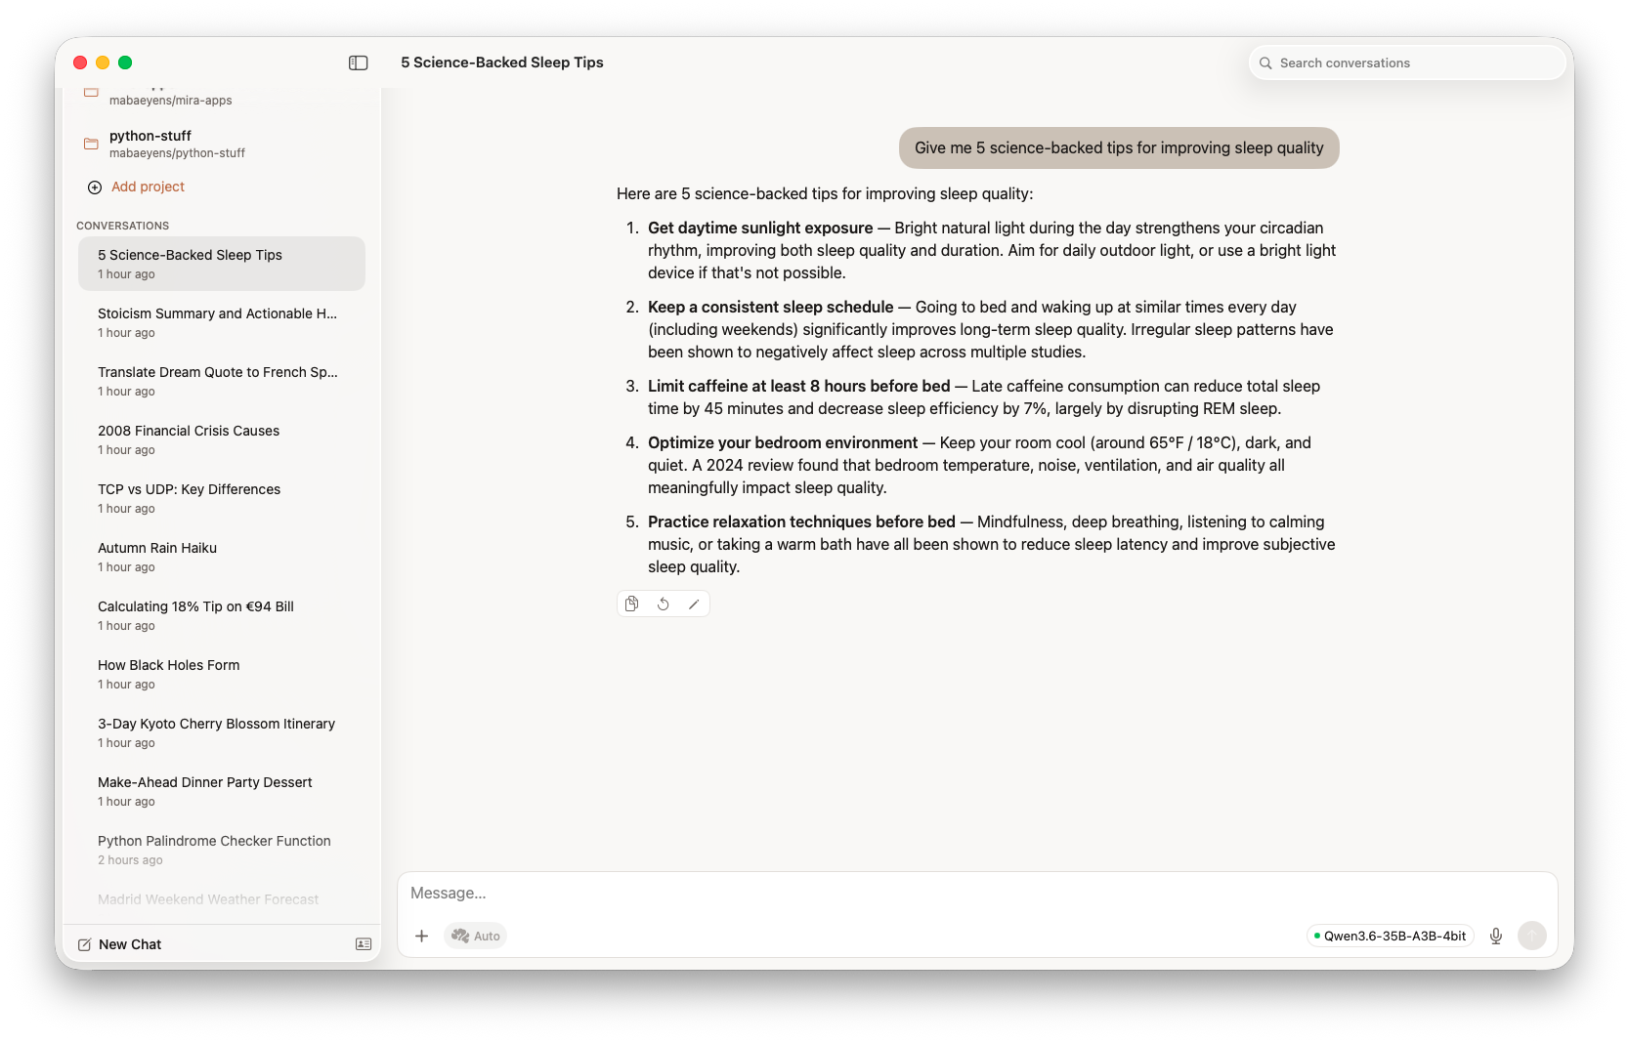Click the search magnifier icon
The width and height of the screenshot is (1629, 1042).
click(1265, 63)
